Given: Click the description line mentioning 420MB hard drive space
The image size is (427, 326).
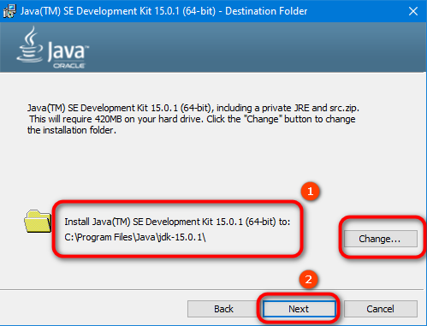Looking at the screenshot, I should click(x=193, y=119).
